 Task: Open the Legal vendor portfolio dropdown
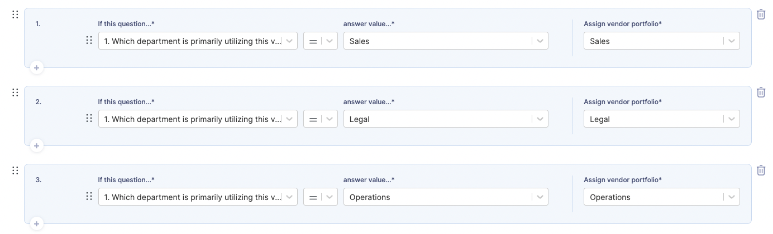coord(662,119)
